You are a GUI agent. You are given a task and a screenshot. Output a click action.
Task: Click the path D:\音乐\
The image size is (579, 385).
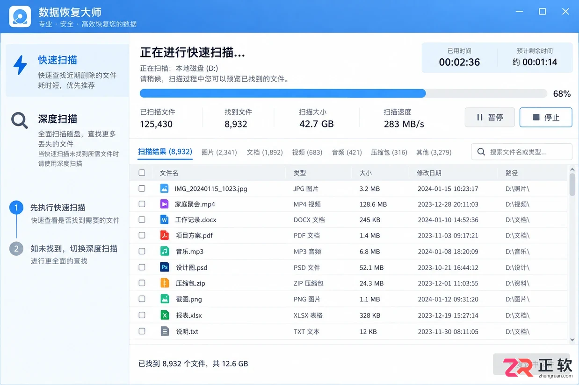tap(517, 252)
